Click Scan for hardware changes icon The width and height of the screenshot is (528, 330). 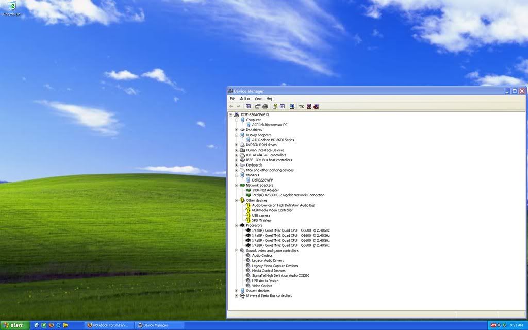(x=292, y=106)
